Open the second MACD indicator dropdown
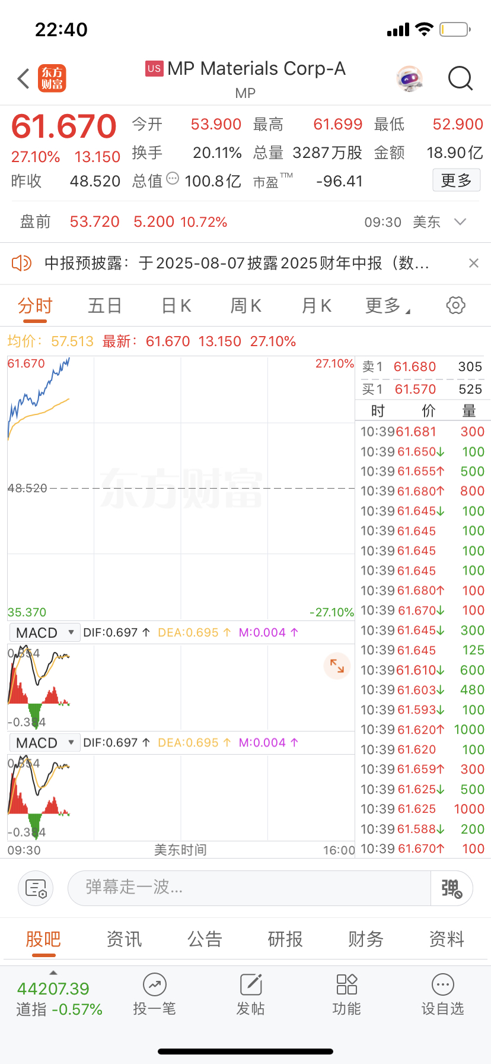This screenshot has height=1064, width=491. click(44, 743)
